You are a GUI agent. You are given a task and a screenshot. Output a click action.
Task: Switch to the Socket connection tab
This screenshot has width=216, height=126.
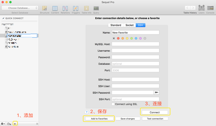click(130, 25)
